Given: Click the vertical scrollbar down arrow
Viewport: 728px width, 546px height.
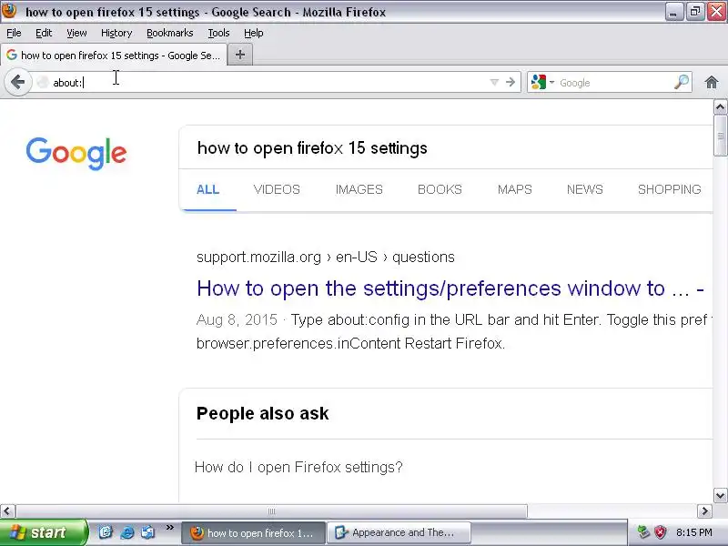Looking at the screenshot, I should pyautogui.click(x=720, y=495).
